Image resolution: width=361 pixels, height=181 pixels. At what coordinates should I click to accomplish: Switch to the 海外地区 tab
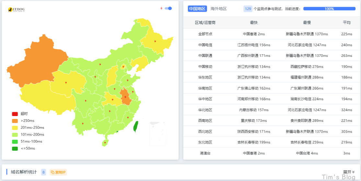219,9
